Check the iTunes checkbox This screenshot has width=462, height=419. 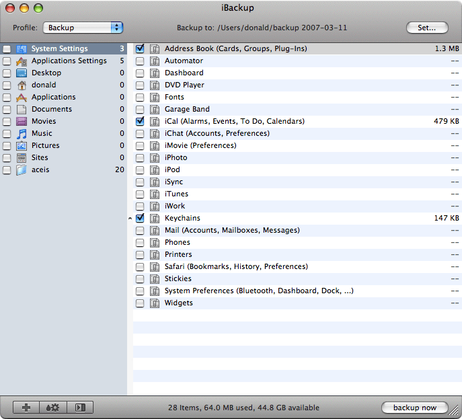[140, 194]
